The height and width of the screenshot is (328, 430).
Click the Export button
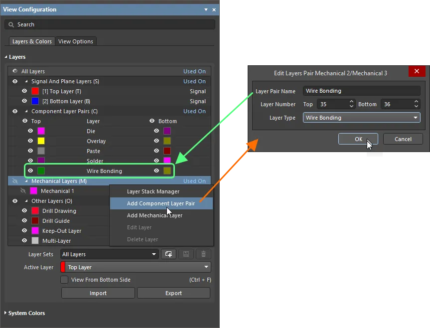pos(173,293)
